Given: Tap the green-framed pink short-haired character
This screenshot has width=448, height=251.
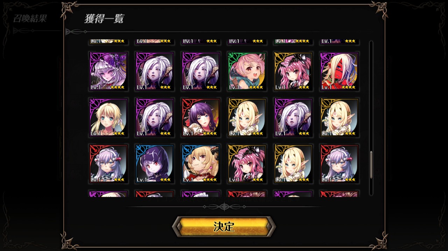Looking at the screenshot, I should click(247, 71).
